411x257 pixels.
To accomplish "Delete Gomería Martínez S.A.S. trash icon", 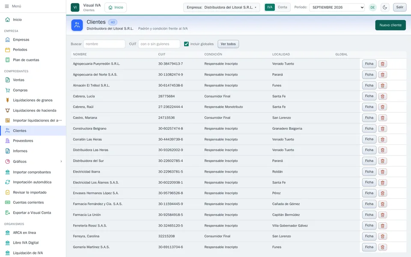I will point(382,247).
